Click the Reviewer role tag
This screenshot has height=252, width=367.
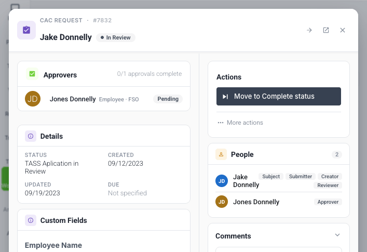click(328, 185)
